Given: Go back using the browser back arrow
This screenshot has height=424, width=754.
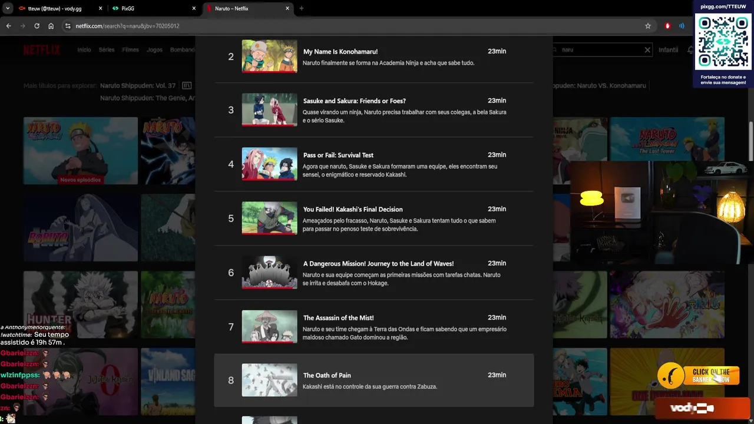Looking at the screenshot, I should click(8, 26).
